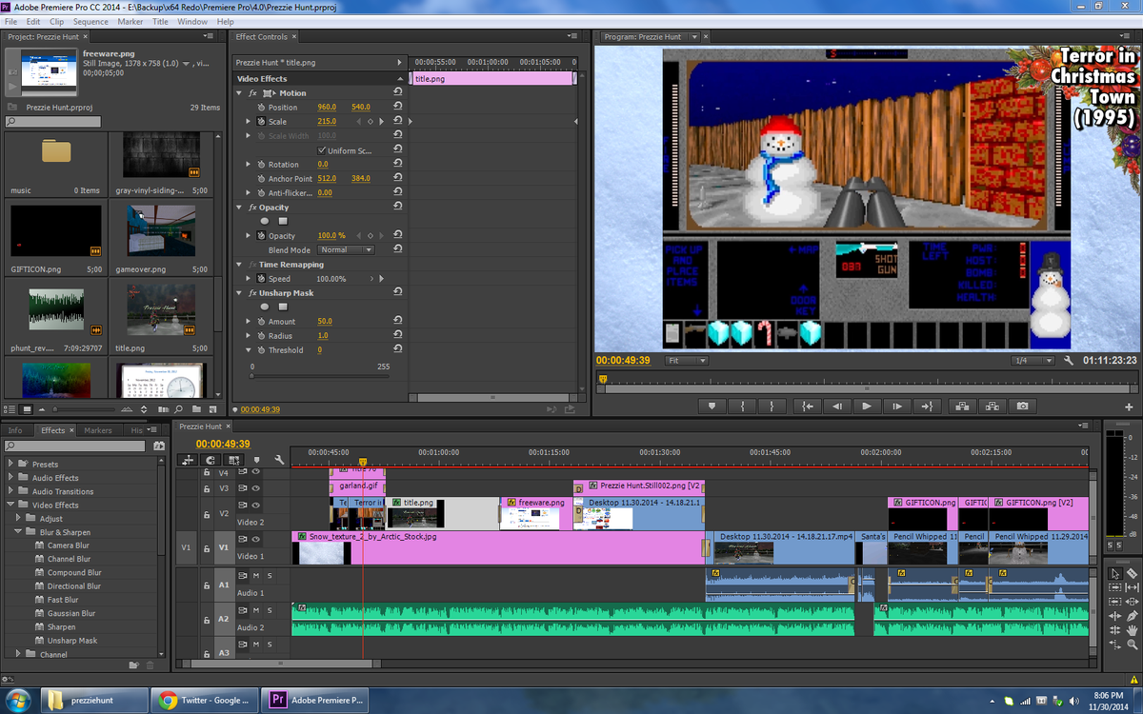Go to In point in Program monitor

pos(808,406)
